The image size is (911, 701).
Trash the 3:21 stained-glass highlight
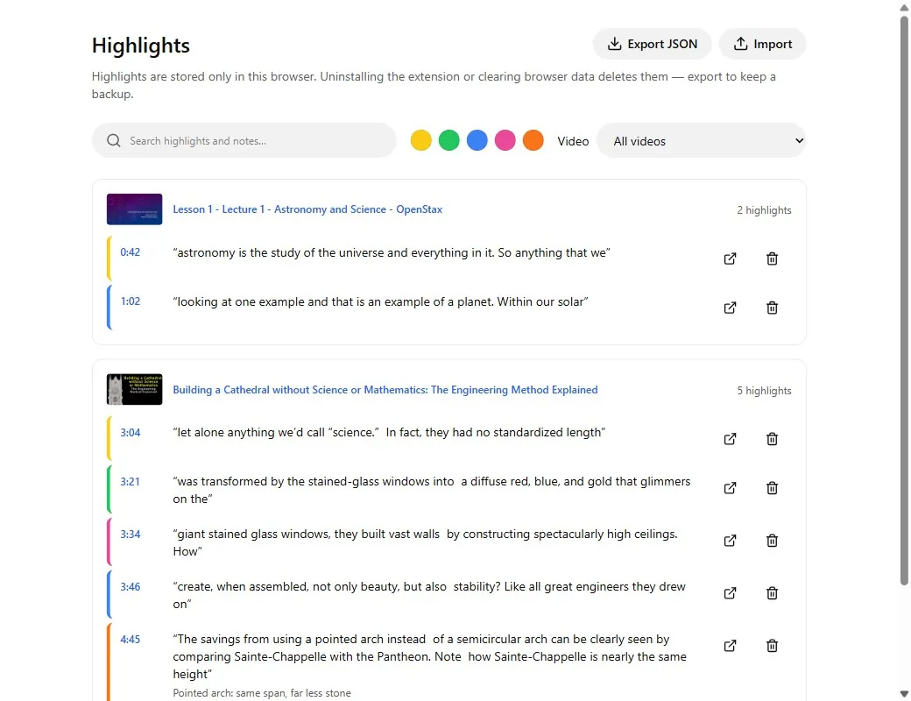772,488
